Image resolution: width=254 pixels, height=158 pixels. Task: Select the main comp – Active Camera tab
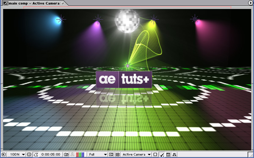click(x=34, y=3)
